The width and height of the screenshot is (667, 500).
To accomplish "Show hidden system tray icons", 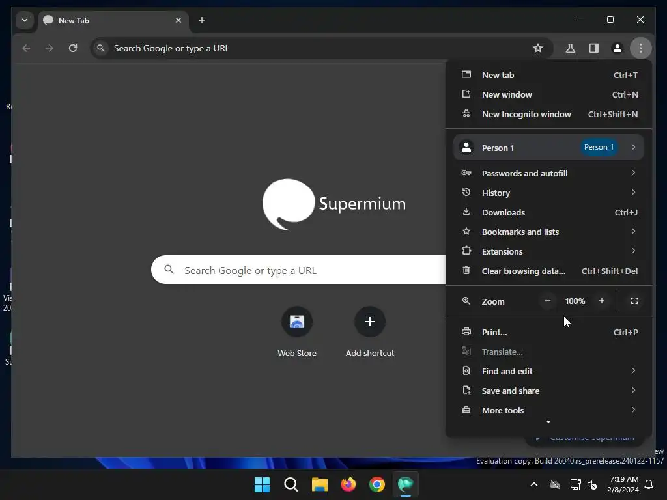I will [x=534, y=484].
